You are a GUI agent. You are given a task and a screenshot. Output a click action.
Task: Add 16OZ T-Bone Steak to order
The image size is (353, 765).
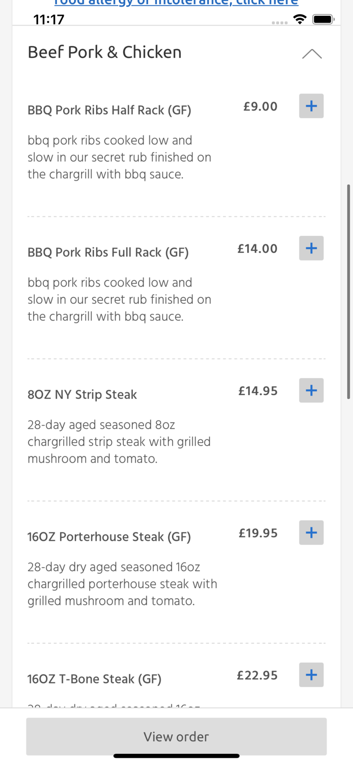[x=311, y=675]
